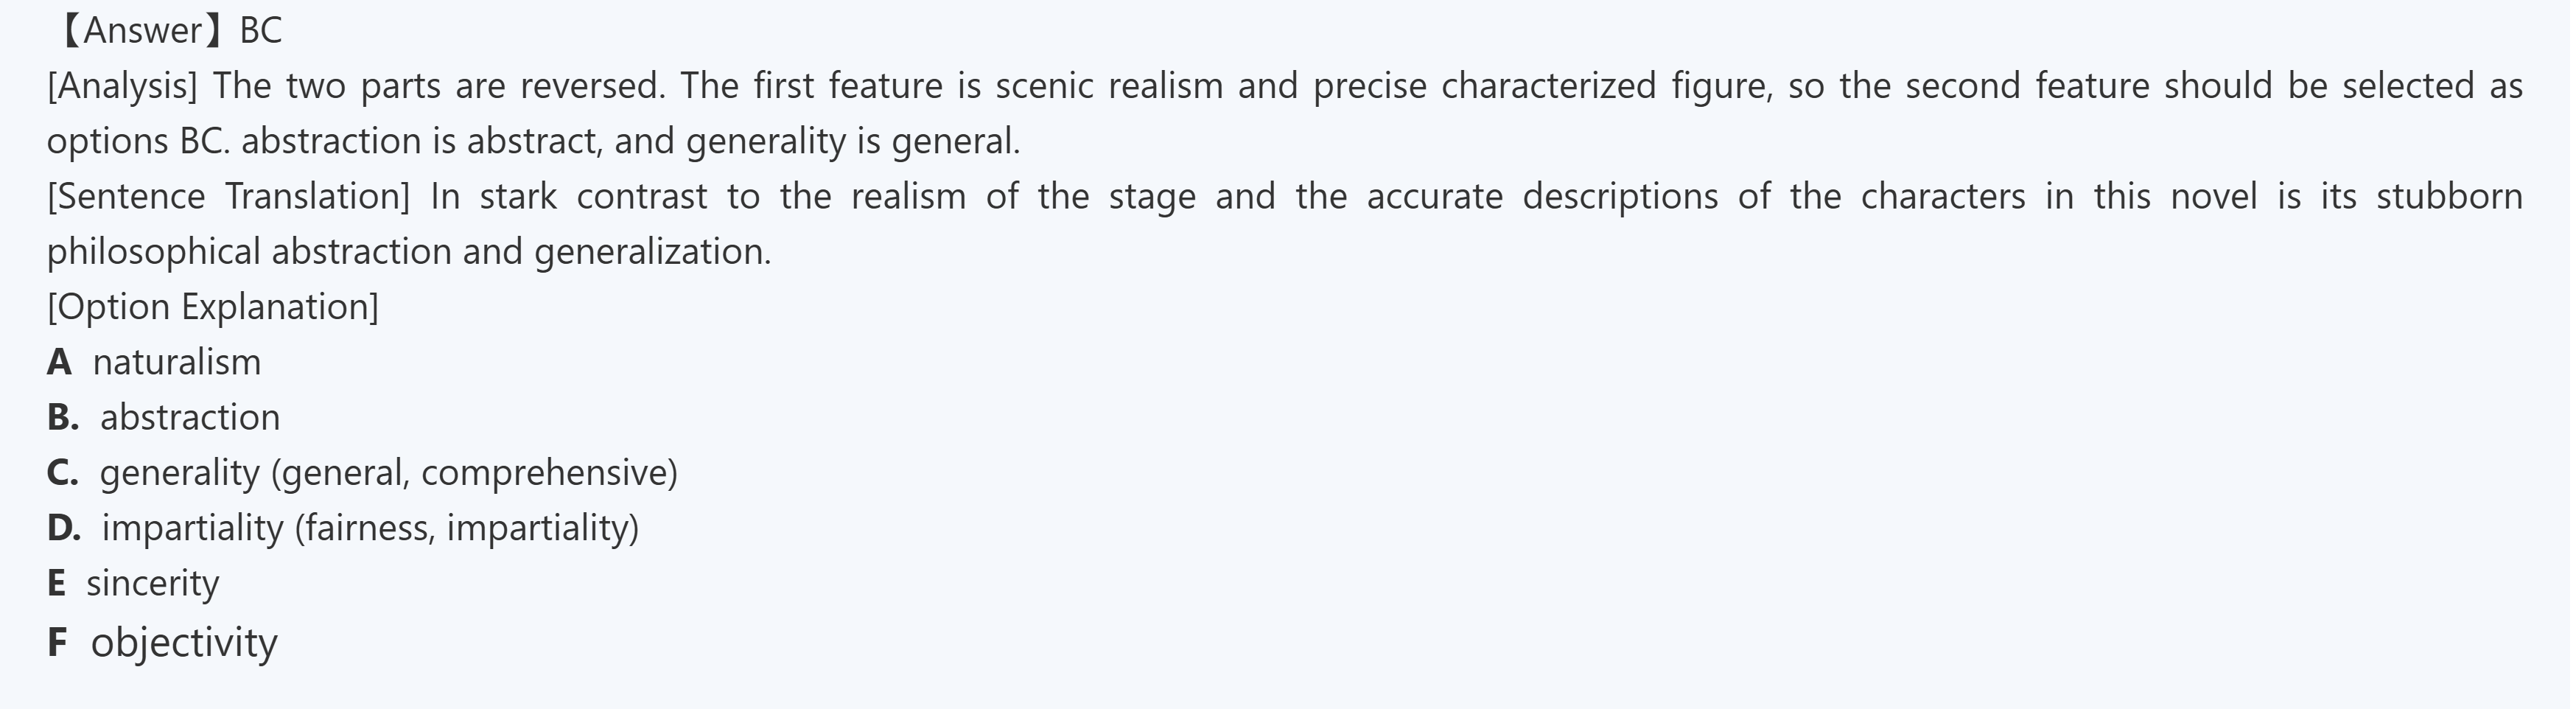The image size is (2576, 709).
Task: Select the bold option letter C.
Action: tap(62, 473)
